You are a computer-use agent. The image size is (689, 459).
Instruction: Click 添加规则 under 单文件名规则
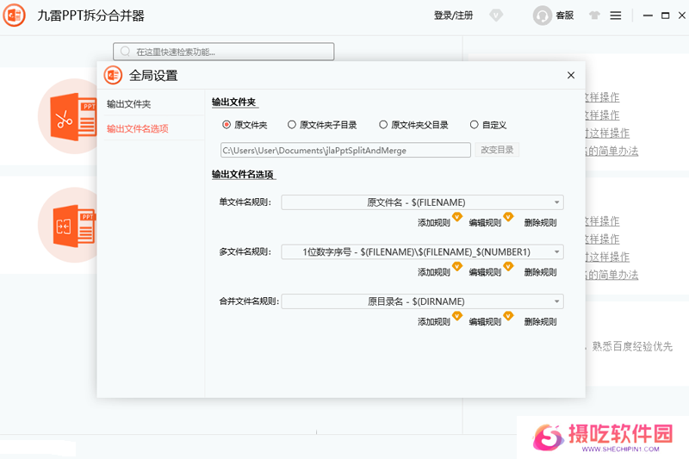coord(434,222)
